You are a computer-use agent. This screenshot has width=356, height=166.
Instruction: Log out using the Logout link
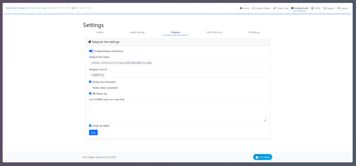[x=343, y=8]
